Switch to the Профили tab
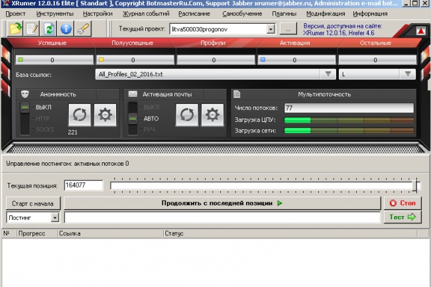 213,43
